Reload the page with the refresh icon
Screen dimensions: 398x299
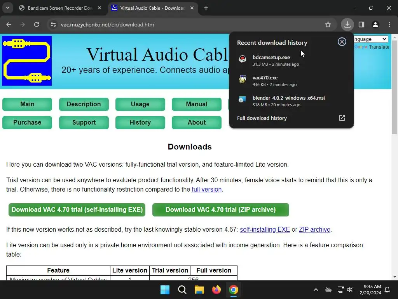pyautogui.click(x=37, y=25)
